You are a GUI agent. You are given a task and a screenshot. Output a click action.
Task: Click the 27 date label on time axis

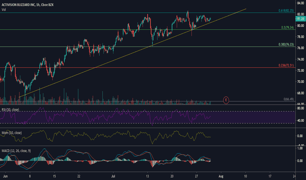pos(196,176)
